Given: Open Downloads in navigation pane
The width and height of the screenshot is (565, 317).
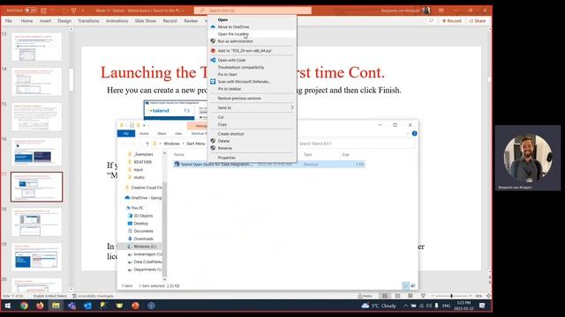Looking at the screenshot, I should 140,239.
